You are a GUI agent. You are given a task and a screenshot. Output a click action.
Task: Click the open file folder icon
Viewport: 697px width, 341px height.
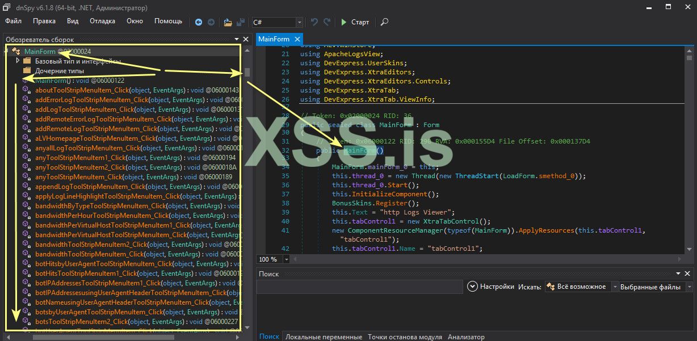(x=228, y=22)
